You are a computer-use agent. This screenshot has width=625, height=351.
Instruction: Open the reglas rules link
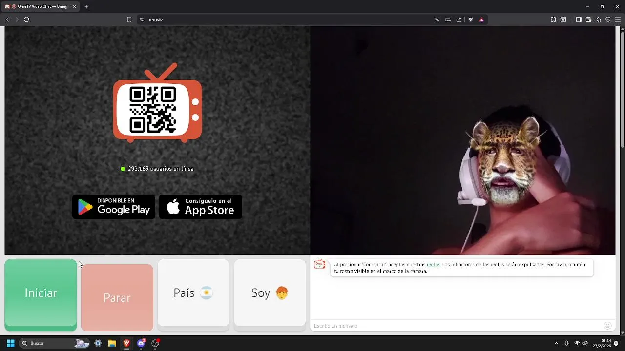(433, 265)
